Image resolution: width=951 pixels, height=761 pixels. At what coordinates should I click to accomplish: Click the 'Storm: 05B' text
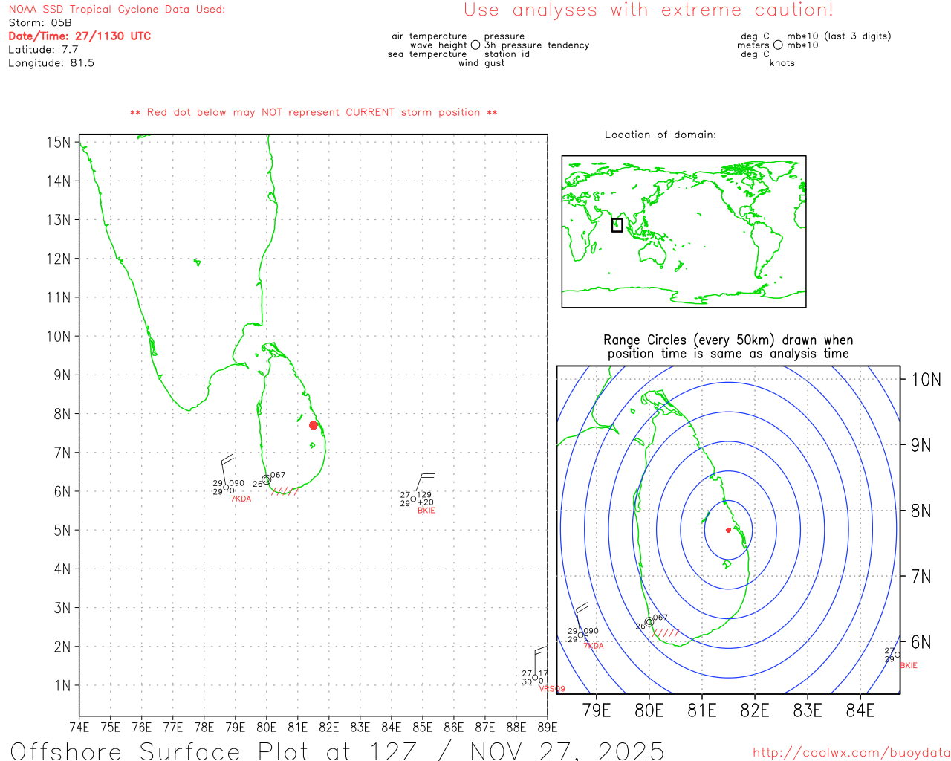tap(40, 23)
